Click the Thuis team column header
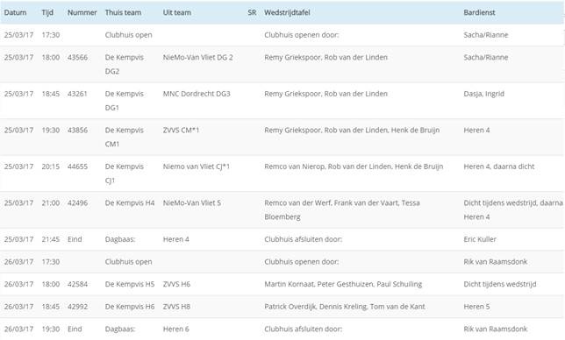This screenshot has height=340, width=565. tap(123, 12)
